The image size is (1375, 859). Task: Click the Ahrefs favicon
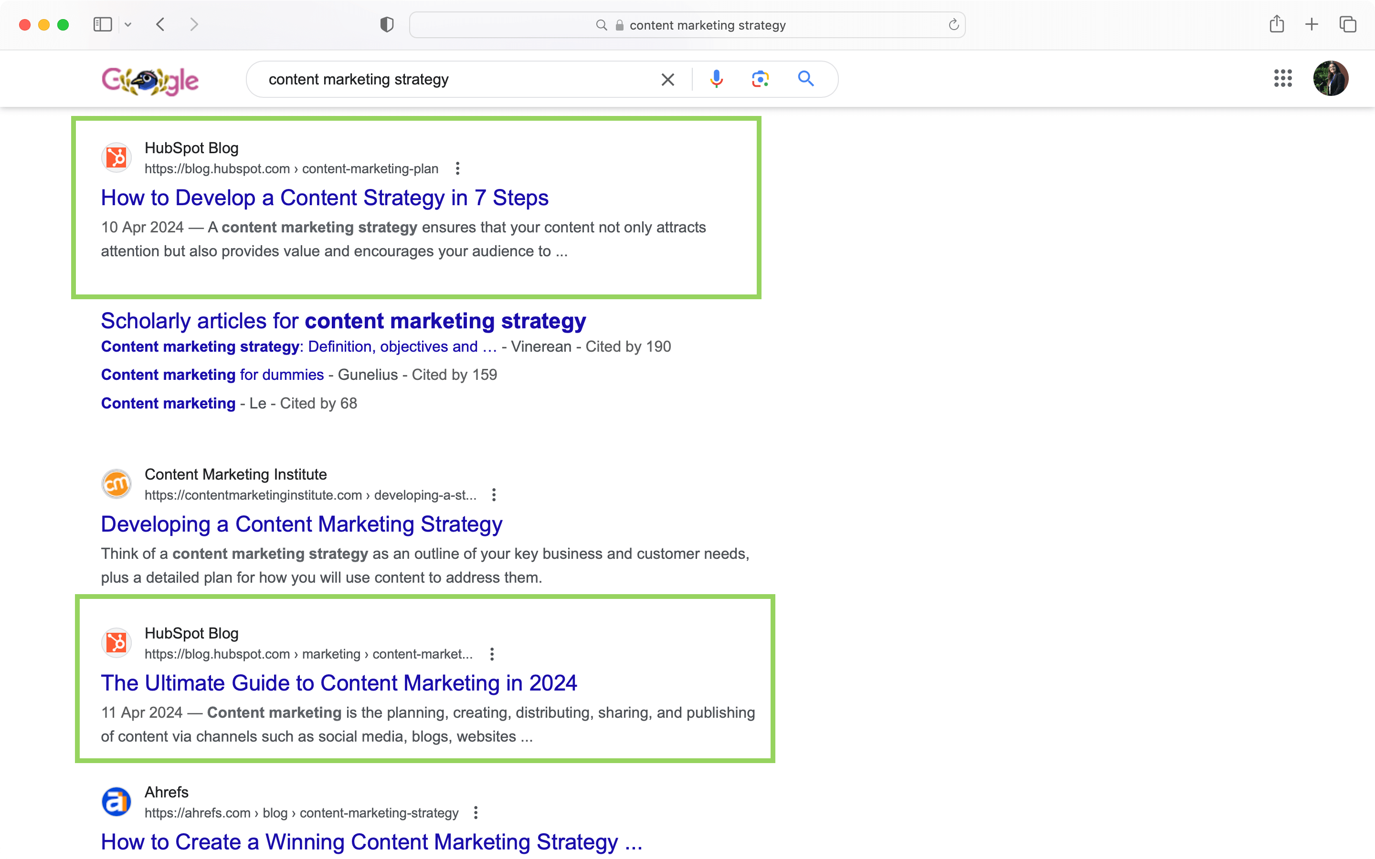[x=116, y=802]
